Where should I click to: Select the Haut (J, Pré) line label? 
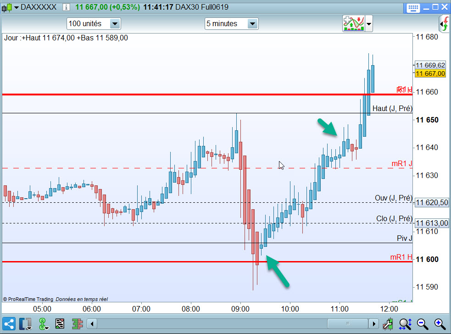392,108
